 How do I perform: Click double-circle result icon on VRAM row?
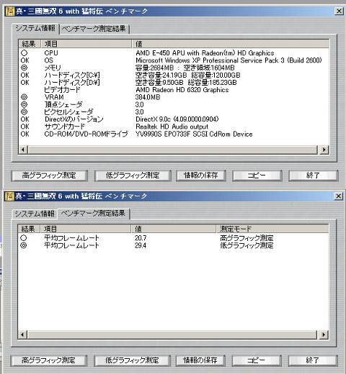point(24,97)
